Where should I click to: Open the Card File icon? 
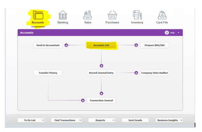tap(162, 16)
